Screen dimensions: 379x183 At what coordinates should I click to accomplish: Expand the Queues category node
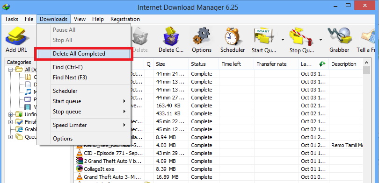pyautogui.click(x=11, y=137)
